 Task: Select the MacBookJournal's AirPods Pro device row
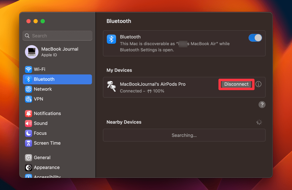tap(160, 87)
